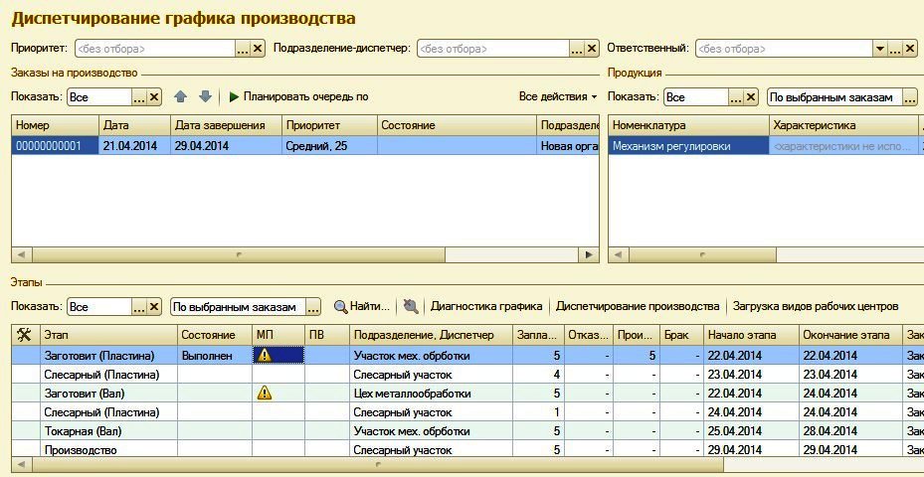
Task: Click warning icon in Заготовит (Пластина) row
Action: 266,355
